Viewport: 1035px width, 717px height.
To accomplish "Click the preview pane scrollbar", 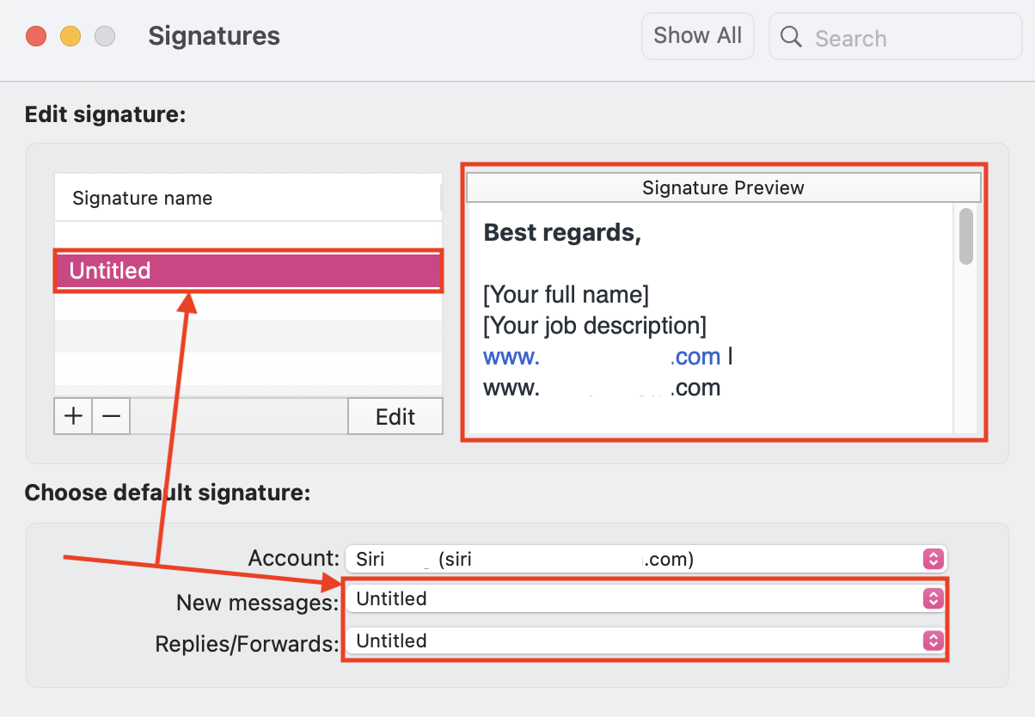I will (965, 236).
